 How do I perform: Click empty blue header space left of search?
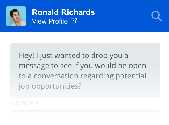tap(123, 16)
